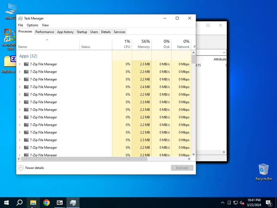Click the vertical scrollbar thumb in process list

[x=193, y=59]
